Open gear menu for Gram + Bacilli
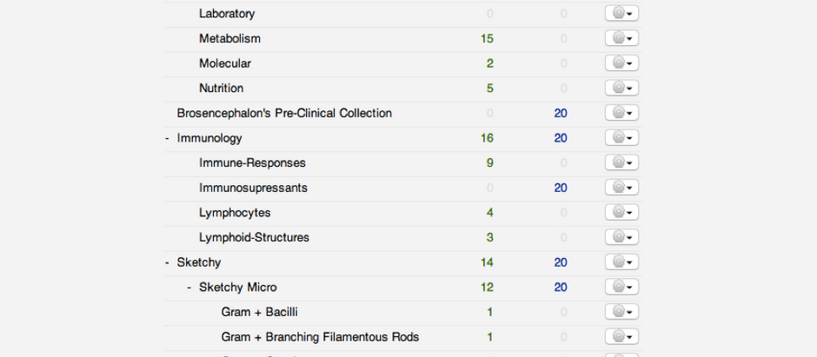 (621, 312)
